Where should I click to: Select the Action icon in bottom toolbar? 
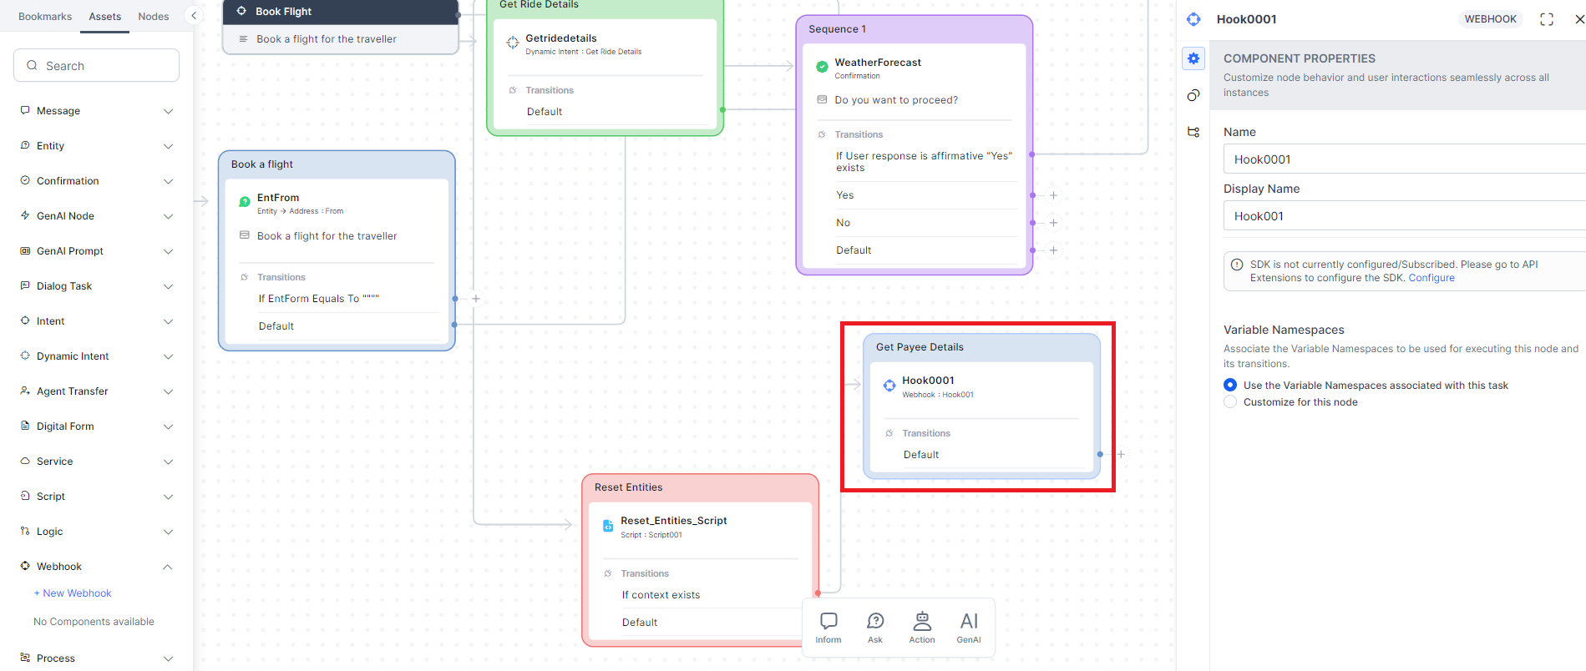point(921,627)
